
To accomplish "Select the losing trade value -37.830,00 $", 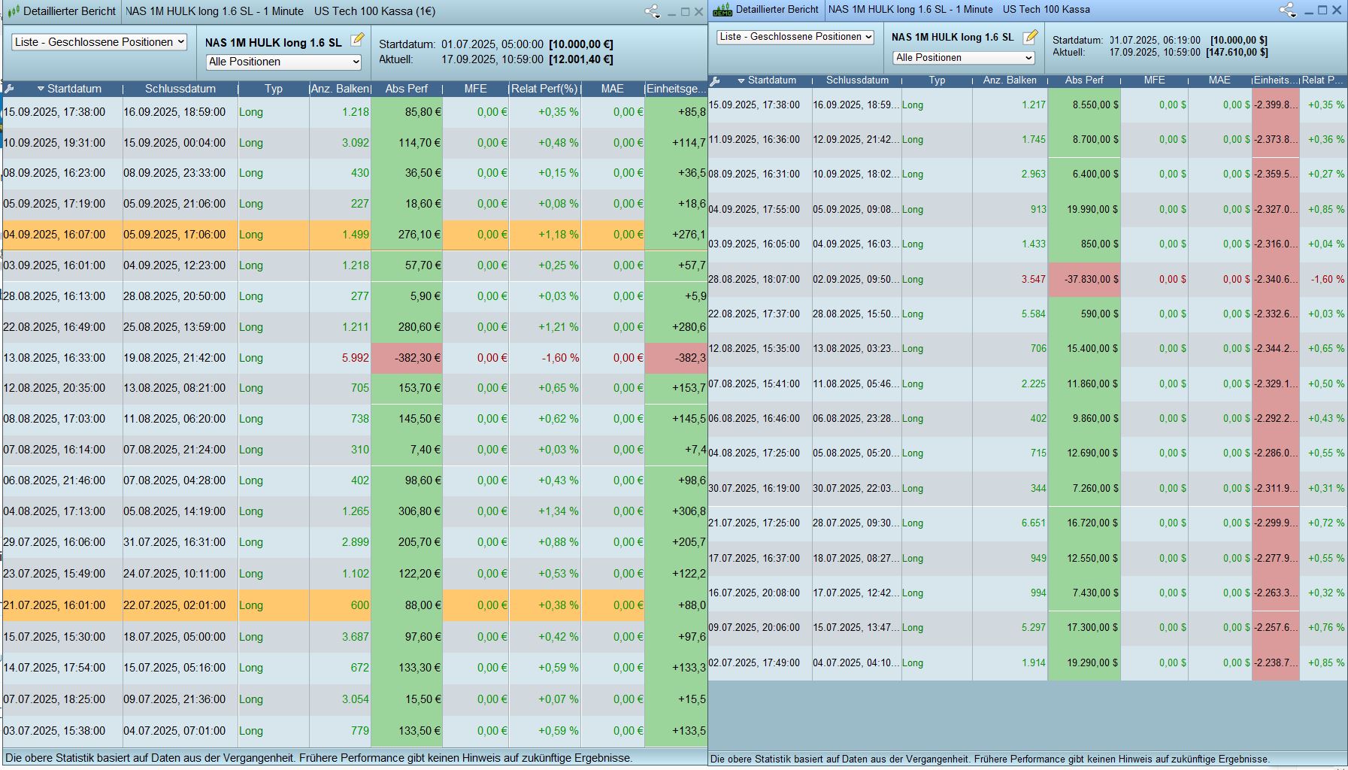I will coord(1084,279).
